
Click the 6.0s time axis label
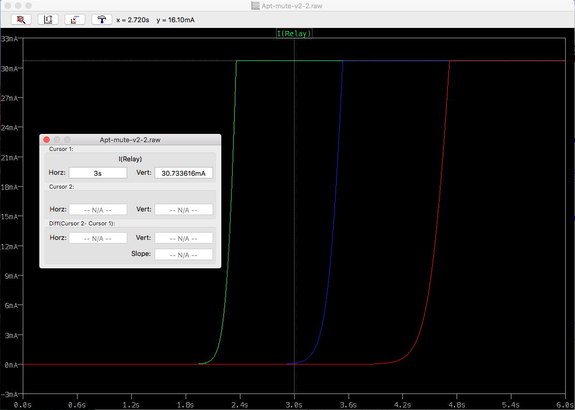click(x=565, y=405)
